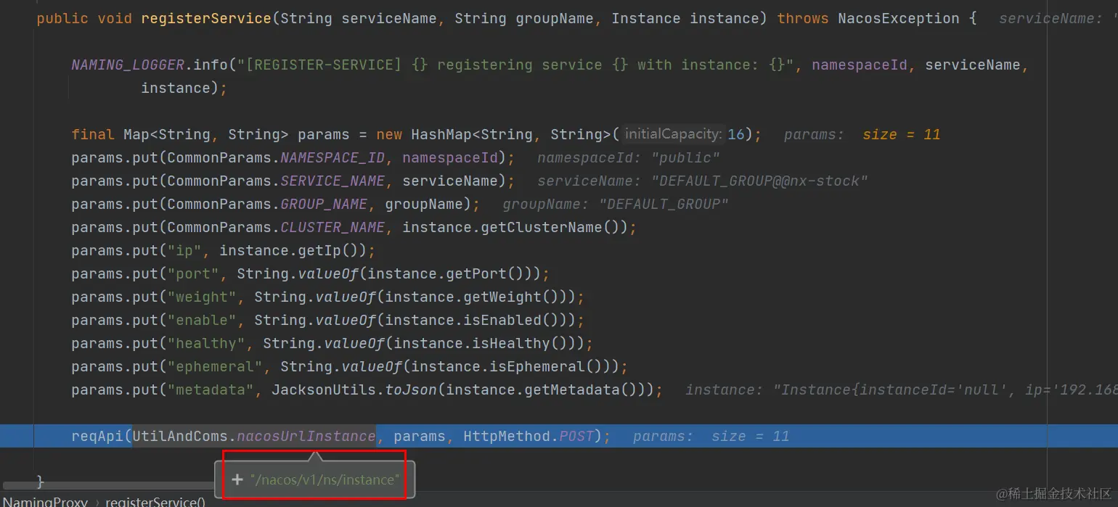Click the "weight" string key
Image resolution: width=1118 pixels, height=507 pixels.
[202, 297]
